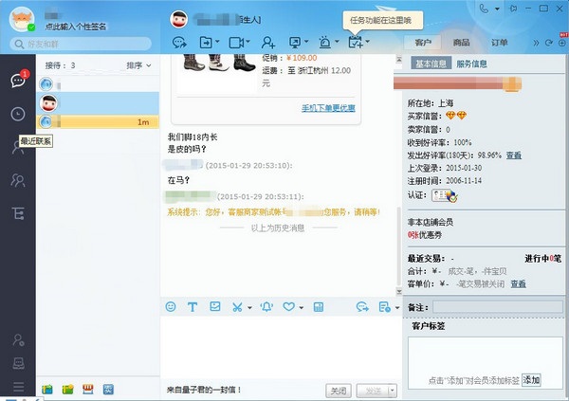
Task: Click the fox profile avatar at top left
Action: tap(22, 20)
